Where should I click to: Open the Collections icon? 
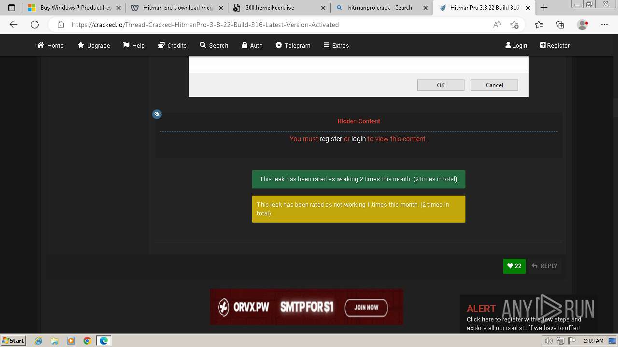click(x=560, y=25)
